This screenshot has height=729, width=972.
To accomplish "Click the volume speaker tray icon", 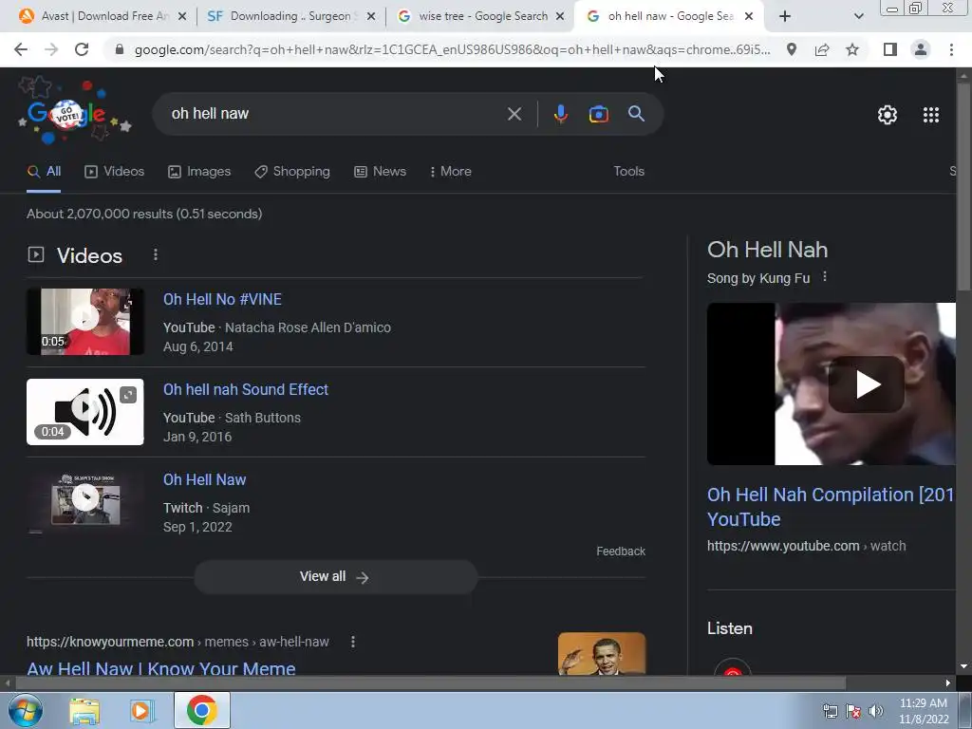I will click(x=876, y=711).
